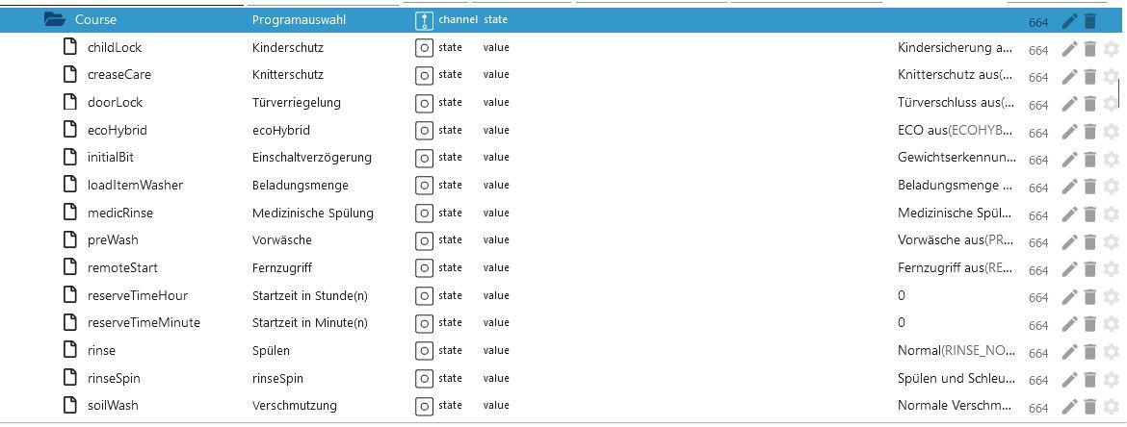Click trash icon on Course channel row
Viewport: 1127px width, 427px height.
[1089, 21]
